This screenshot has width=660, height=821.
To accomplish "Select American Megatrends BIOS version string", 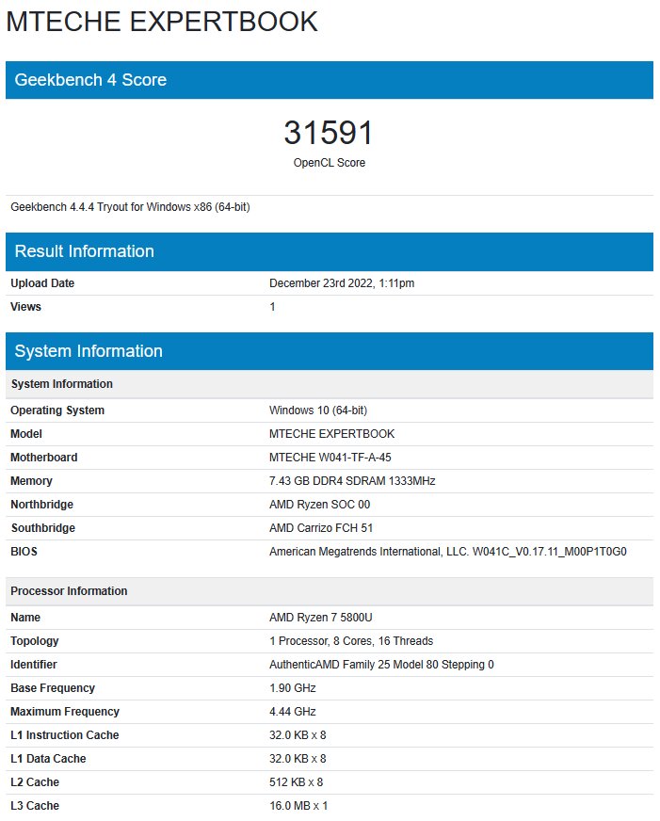I will point(448,552).
